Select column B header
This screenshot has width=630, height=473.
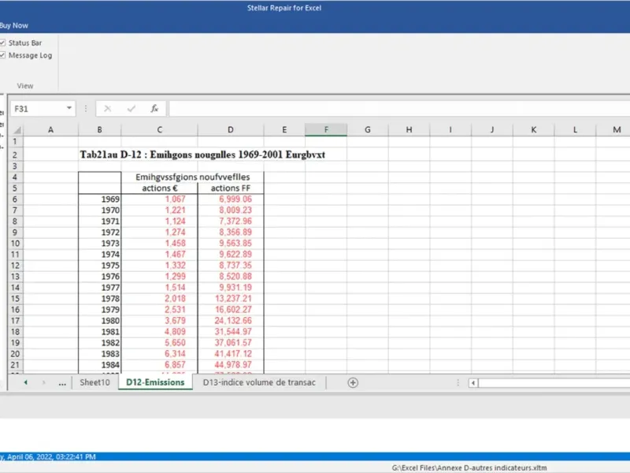100,129
